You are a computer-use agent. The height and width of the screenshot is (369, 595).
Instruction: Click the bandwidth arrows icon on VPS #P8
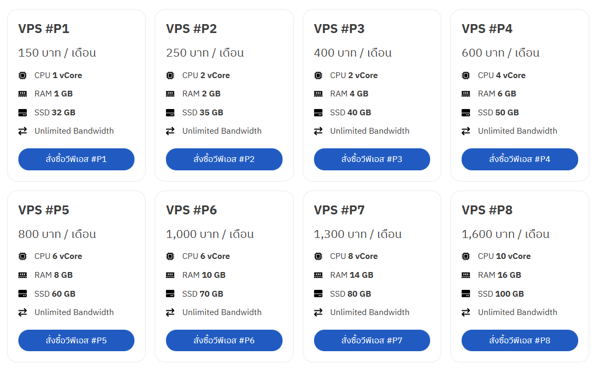pyautogui.click(x=466, y=312)
